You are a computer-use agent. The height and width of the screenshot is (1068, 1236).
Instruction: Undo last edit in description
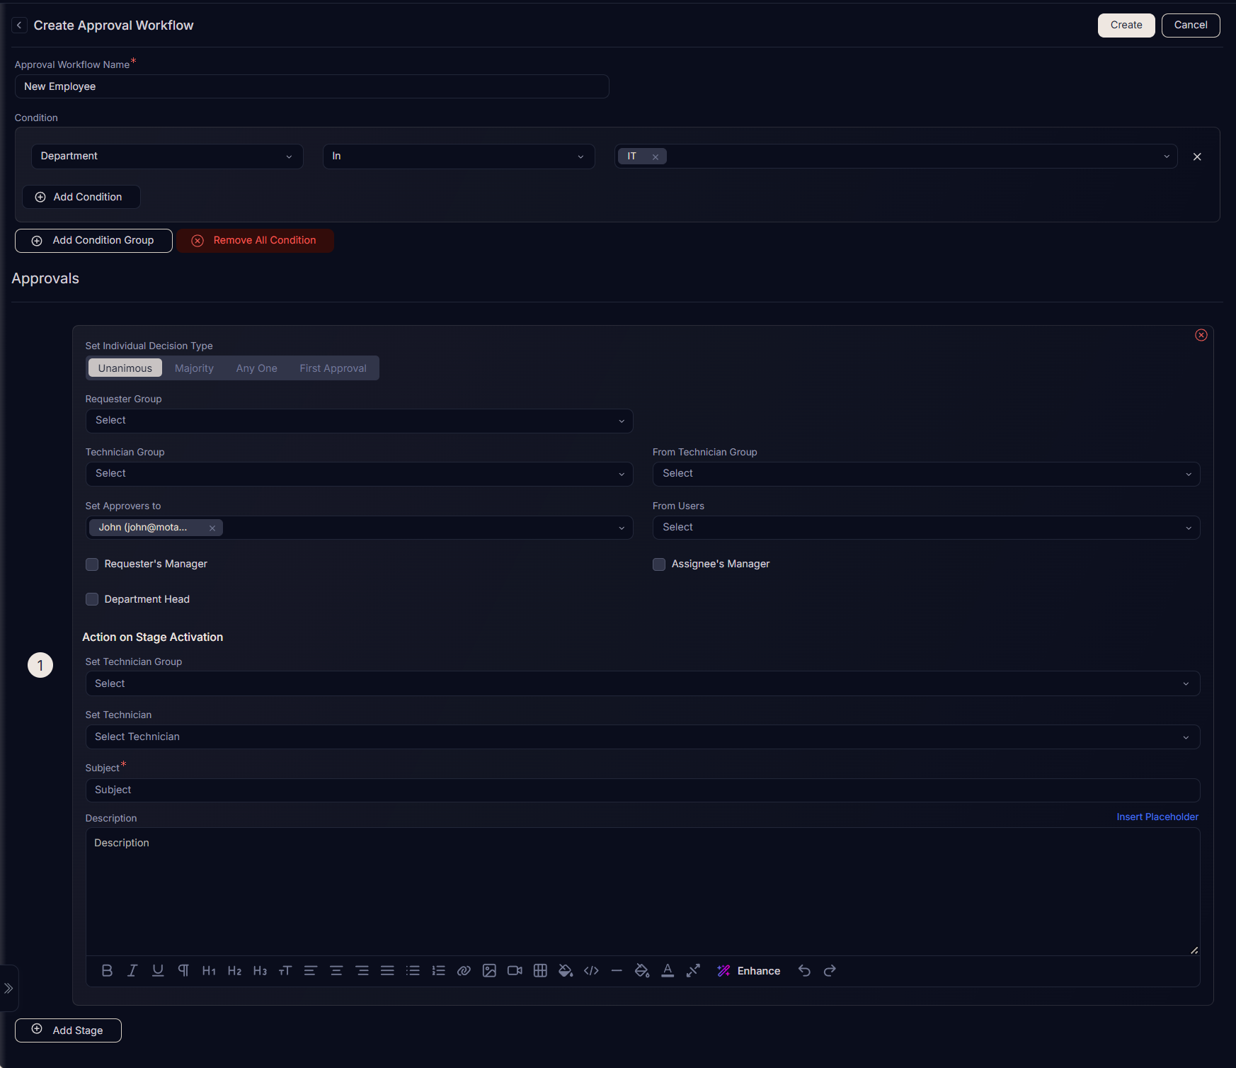(x=804, y=971)
